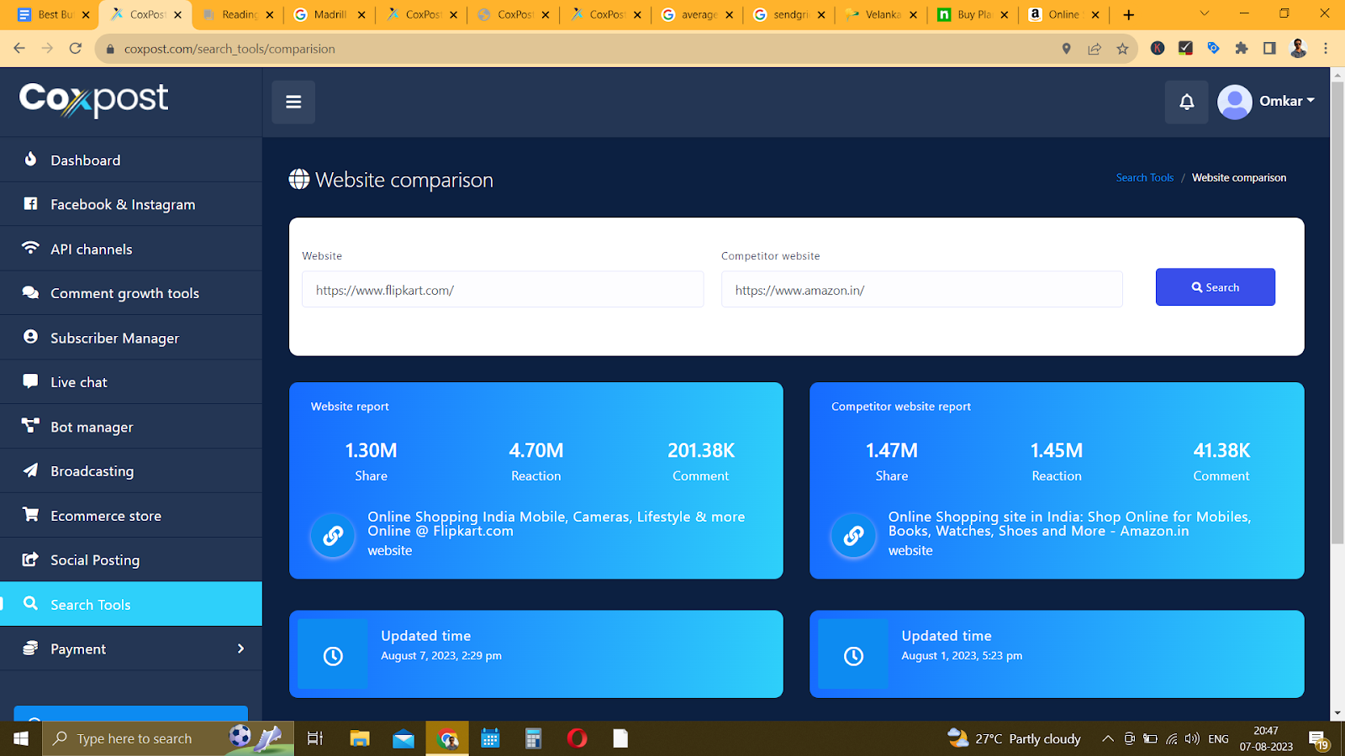Click the share page icon in address bar
Screen dimensions: 1345x756
tap(1094, 49)
